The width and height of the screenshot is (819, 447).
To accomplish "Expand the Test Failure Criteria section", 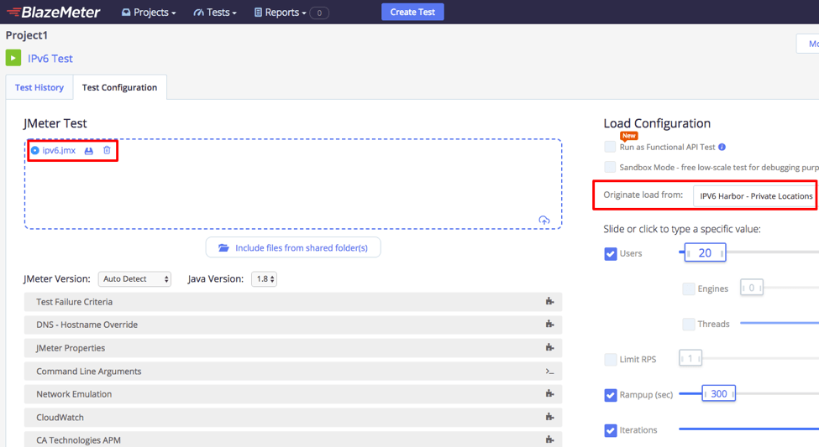I will (x=293, y=302).
